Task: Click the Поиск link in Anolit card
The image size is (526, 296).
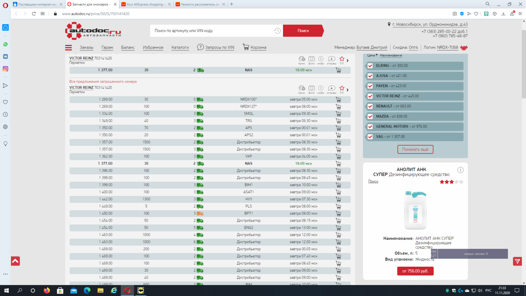Action: [373, 182]
